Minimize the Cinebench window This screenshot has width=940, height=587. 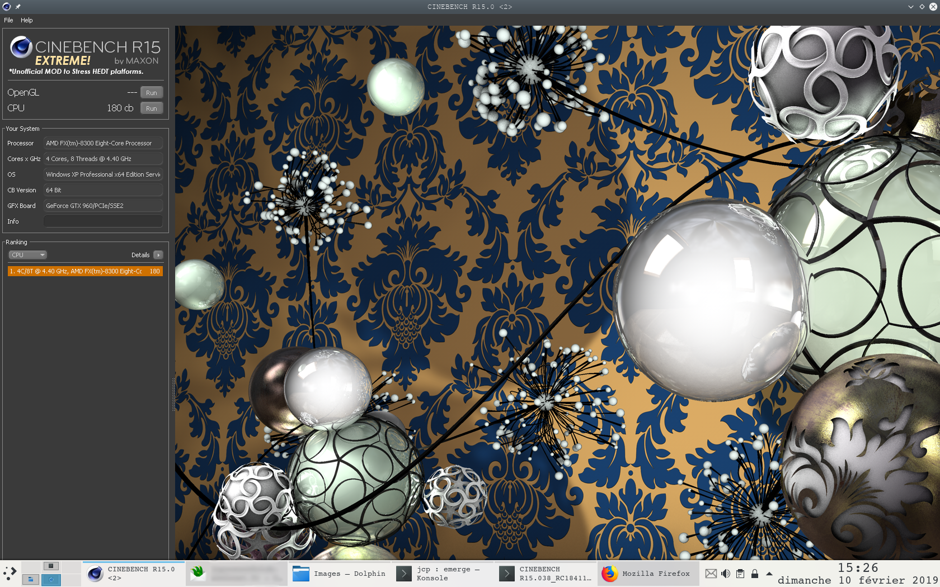pyautogui.click(x=911, y=7)
